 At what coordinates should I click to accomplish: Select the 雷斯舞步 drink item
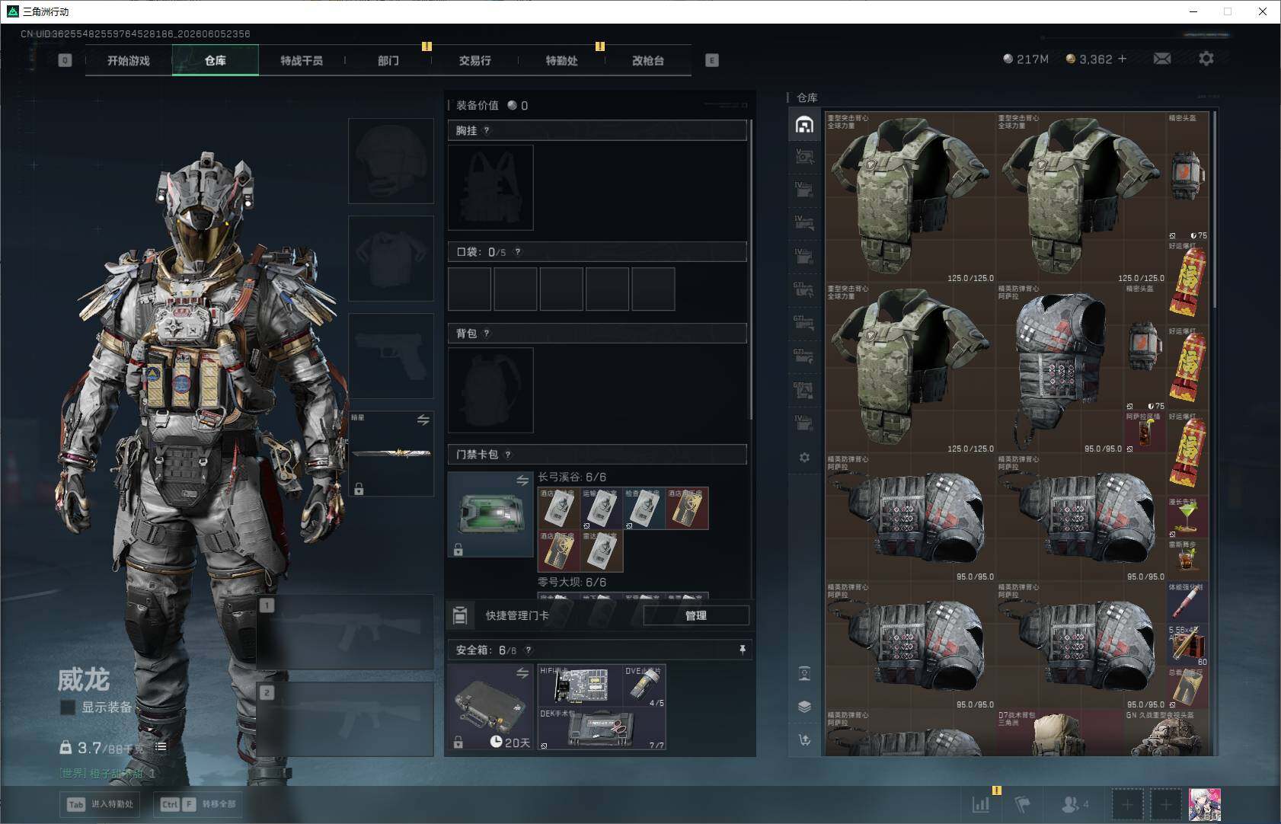click(x=1187, y=561)
